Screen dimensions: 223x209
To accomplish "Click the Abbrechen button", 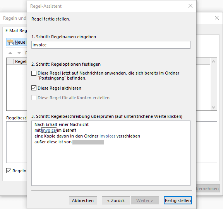I will point(83,201).
